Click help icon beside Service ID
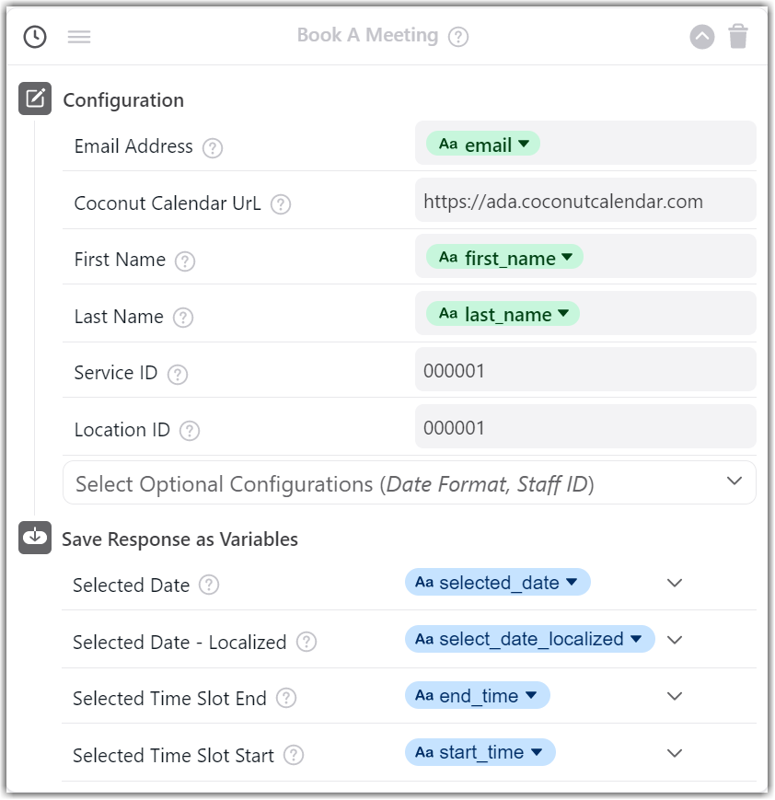The image size is (775, 800). pyautogui.click(x=178, y=374)
